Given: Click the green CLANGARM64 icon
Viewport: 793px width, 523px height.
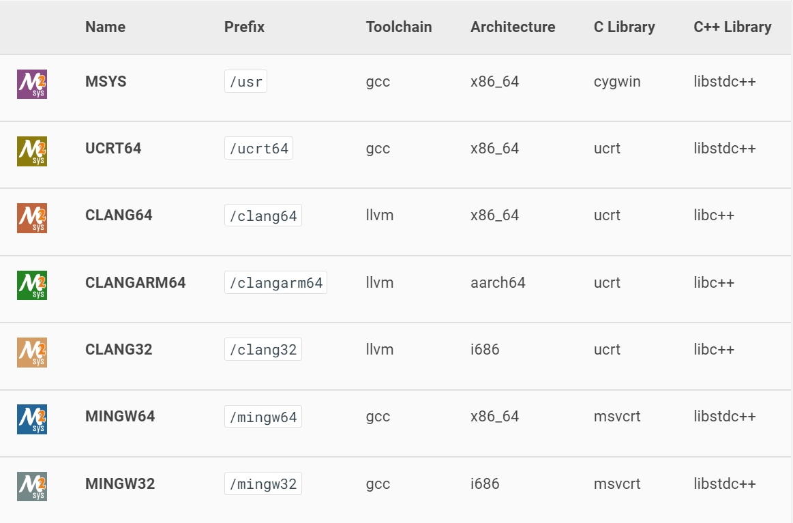Looking at the screenshot, I should pyautogui.click(x=32, y=285).
